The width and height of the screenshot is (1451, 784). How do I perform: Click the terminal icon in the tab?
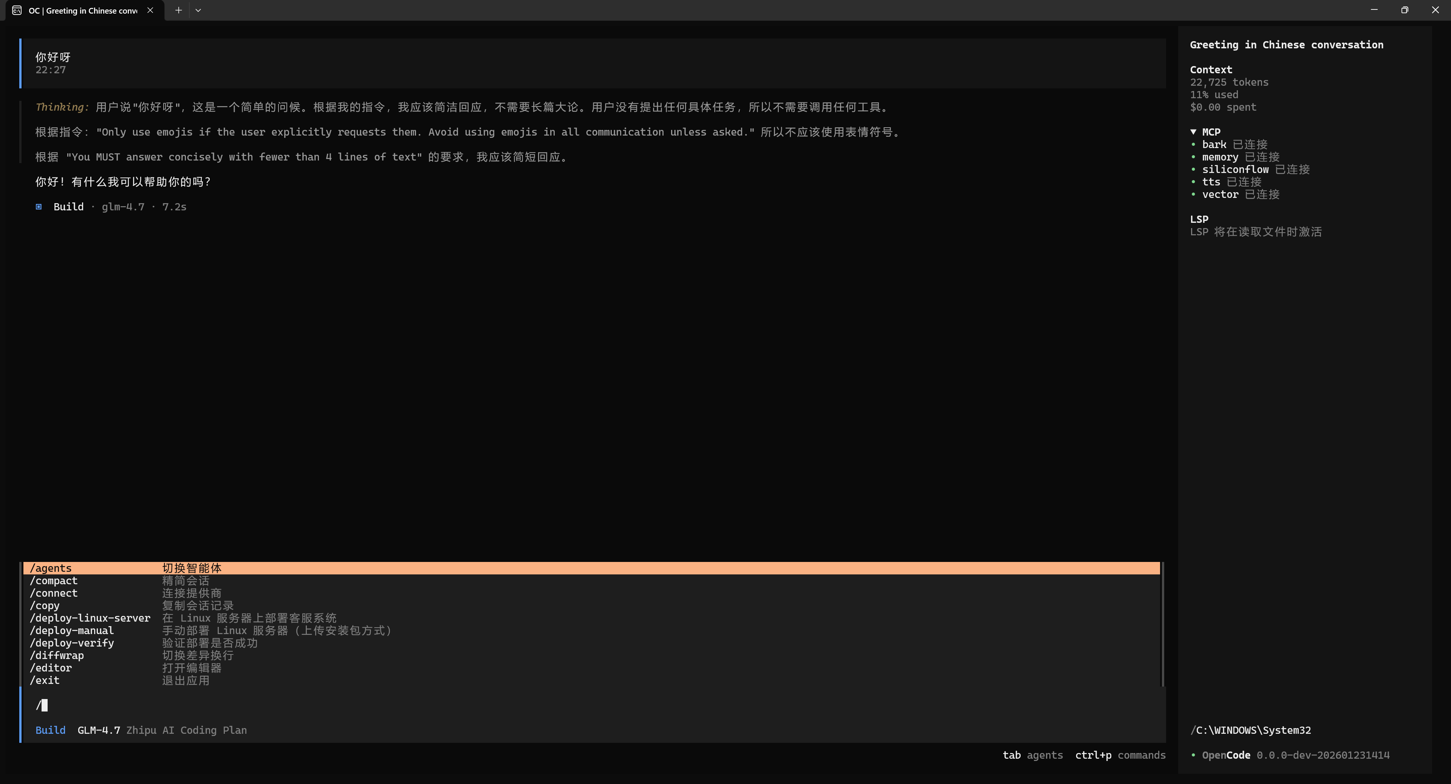(x=17, y=10)
